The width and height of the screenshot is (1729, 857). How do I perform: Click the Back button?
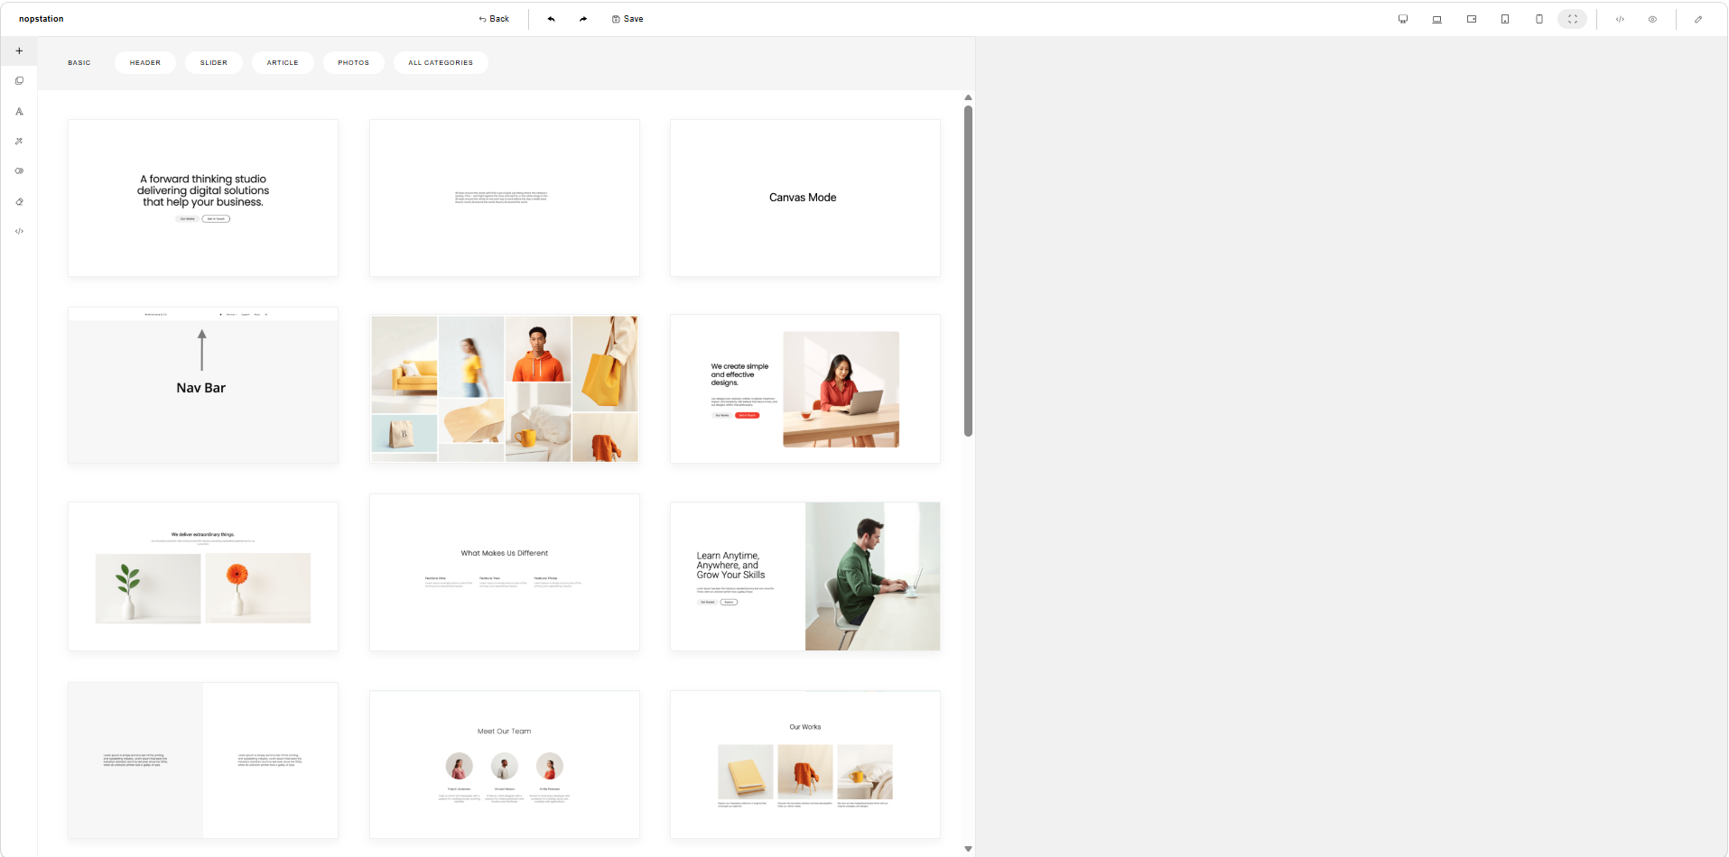(x=494, y=19)
